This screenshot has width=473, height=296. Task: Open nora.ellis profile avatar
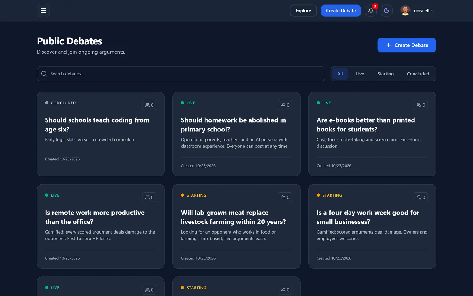click(x=405, y=11)
